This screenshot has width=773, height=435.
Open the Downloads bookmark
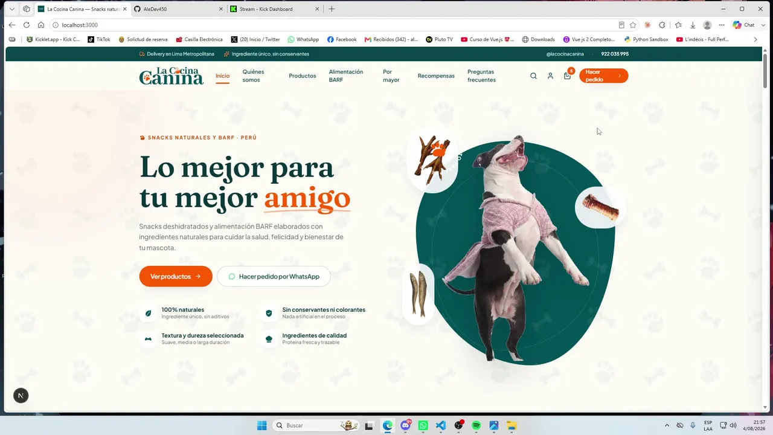point(539,39)
